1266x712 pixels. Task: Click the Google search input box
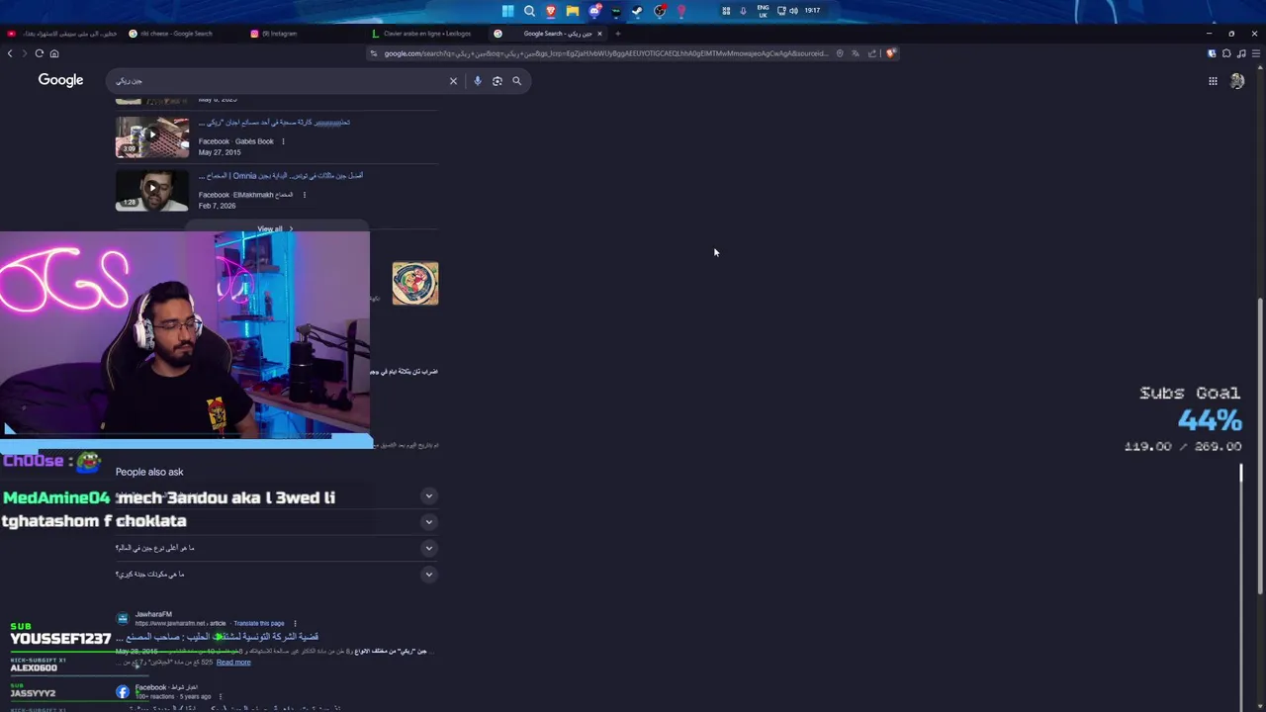click(277, 81)
